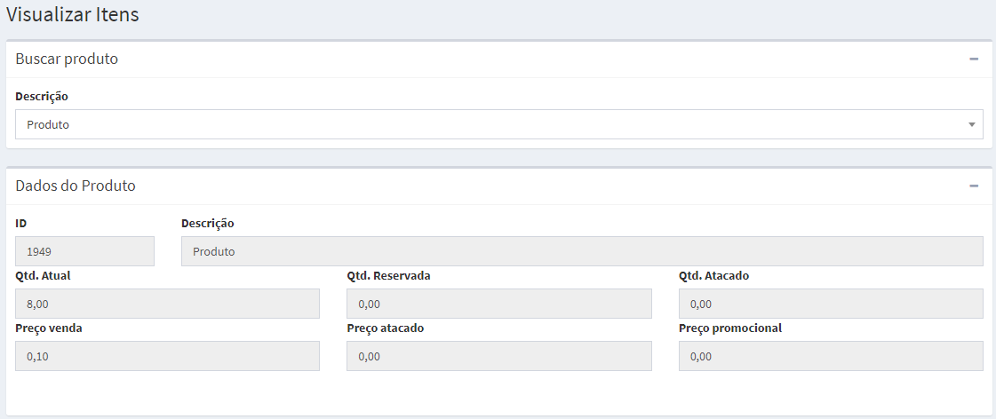The width and height of the screenshot is (996, 419).
Task: Click the Descrição label above the dropdown
Action: pyautogui.click(x=42, y=96)
